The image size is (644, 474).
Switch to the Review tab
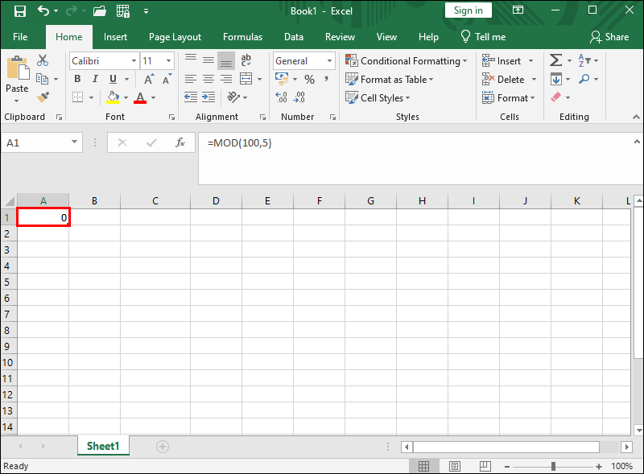click(340, 37)
